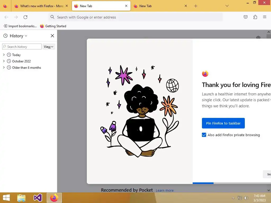
Task: Focus the Search history field
Action: (x=22, y=47)
